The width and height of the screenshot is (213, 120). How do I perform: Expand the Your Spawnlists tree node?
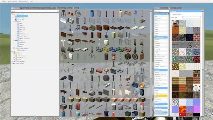point(12,14)
